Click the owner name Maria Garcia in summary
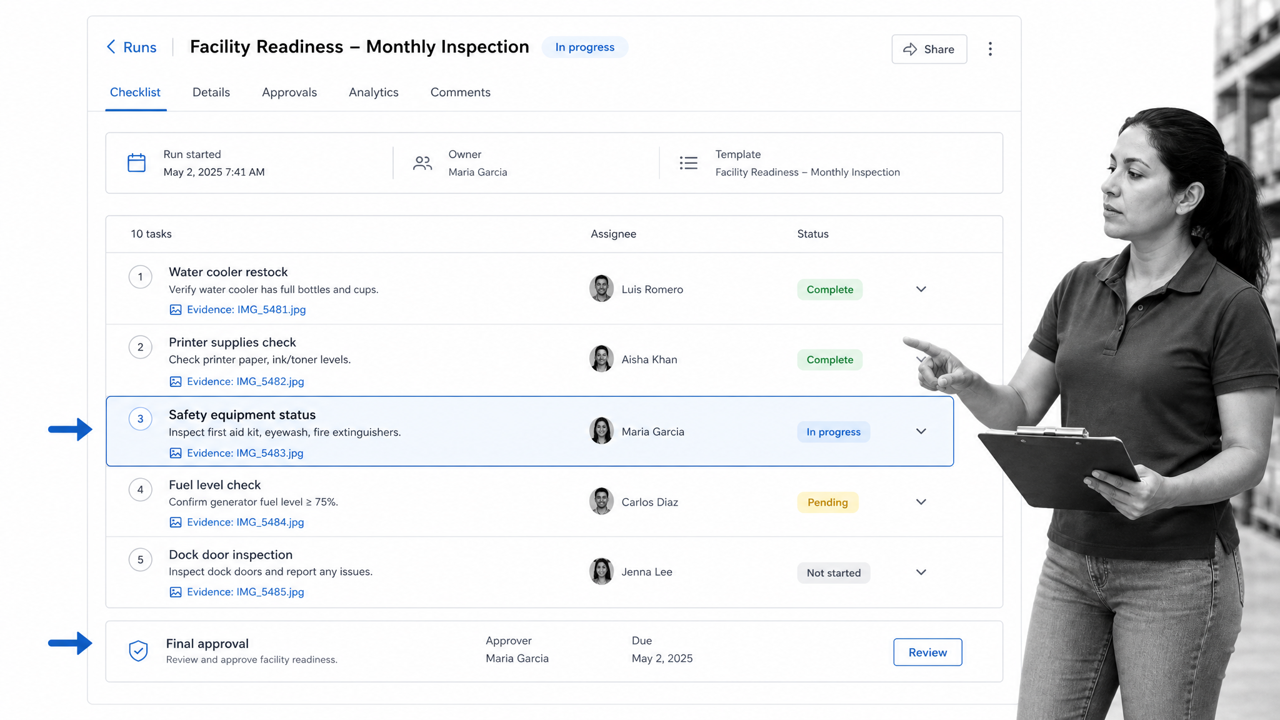This screenshot has height=720, width=1280. (x=477, y=172)
